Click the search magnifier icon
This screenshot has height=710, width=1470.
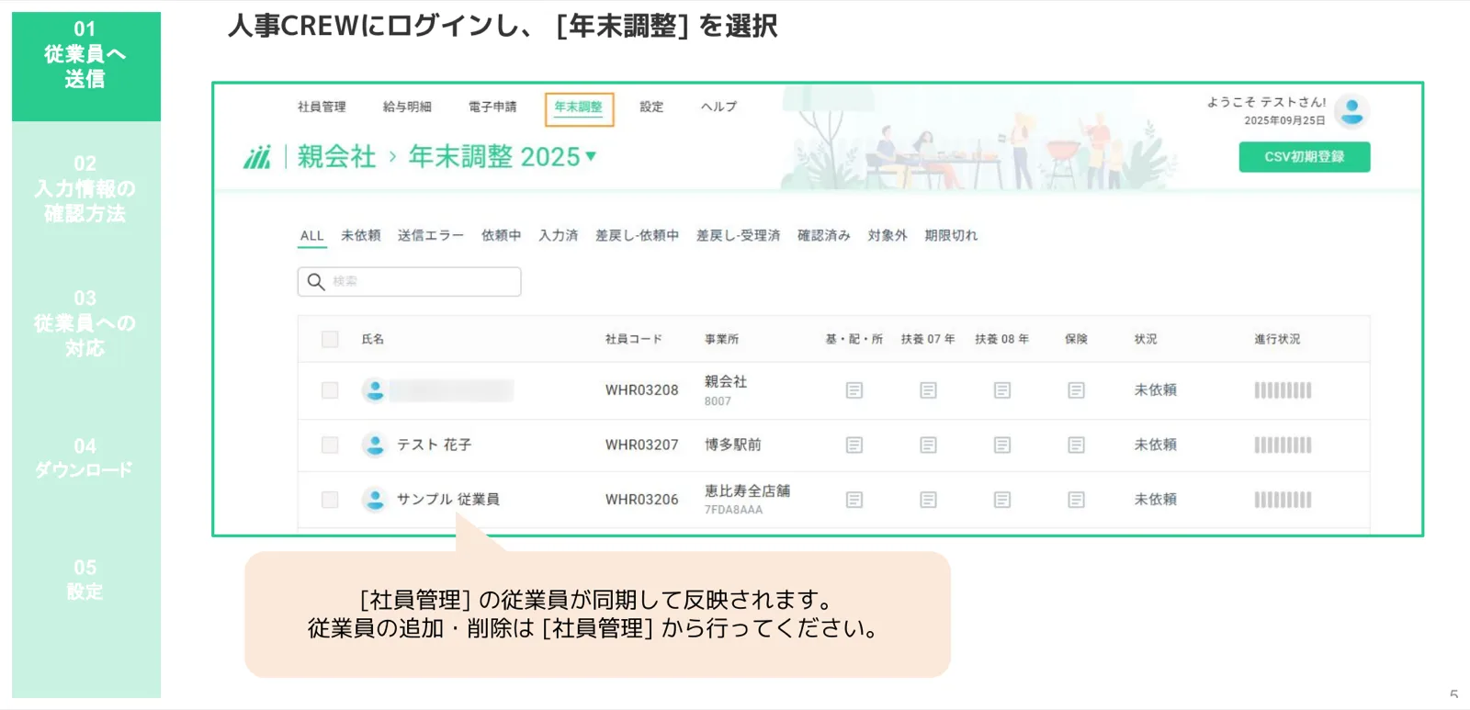coord(316,281)
